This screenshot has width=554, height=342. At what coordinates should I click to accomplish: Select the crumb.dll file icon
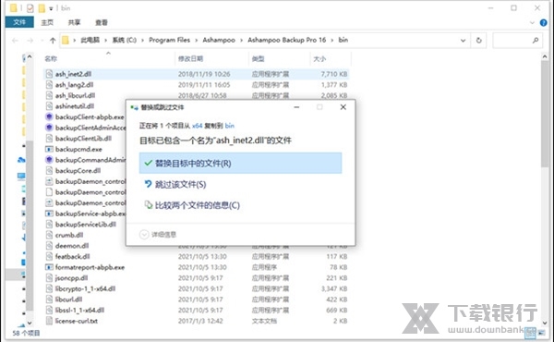coord(50,235)
